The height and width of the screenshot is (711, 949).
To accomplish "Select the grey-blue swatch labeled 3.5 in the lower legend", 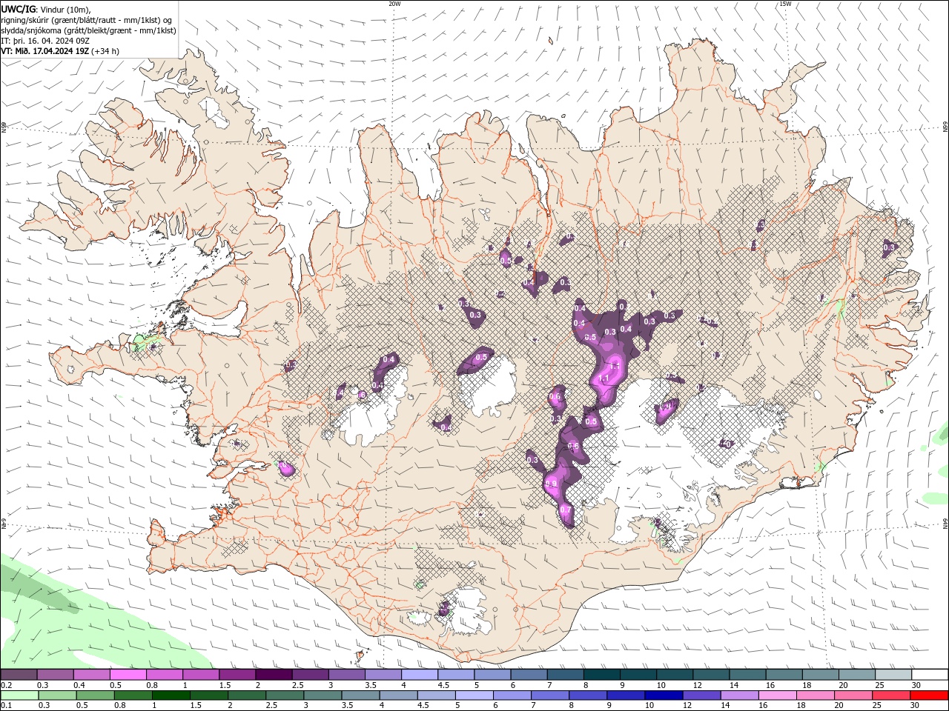I will (360, 695).
